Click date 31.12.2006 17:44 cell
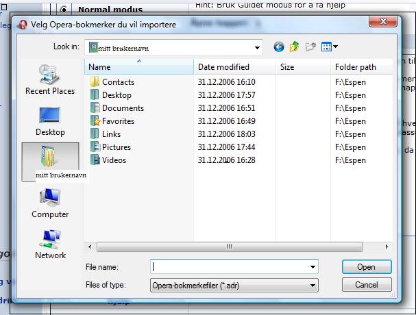Image resolution: width=416 pixels, height=315 pixels. click(x=226, y=147)
